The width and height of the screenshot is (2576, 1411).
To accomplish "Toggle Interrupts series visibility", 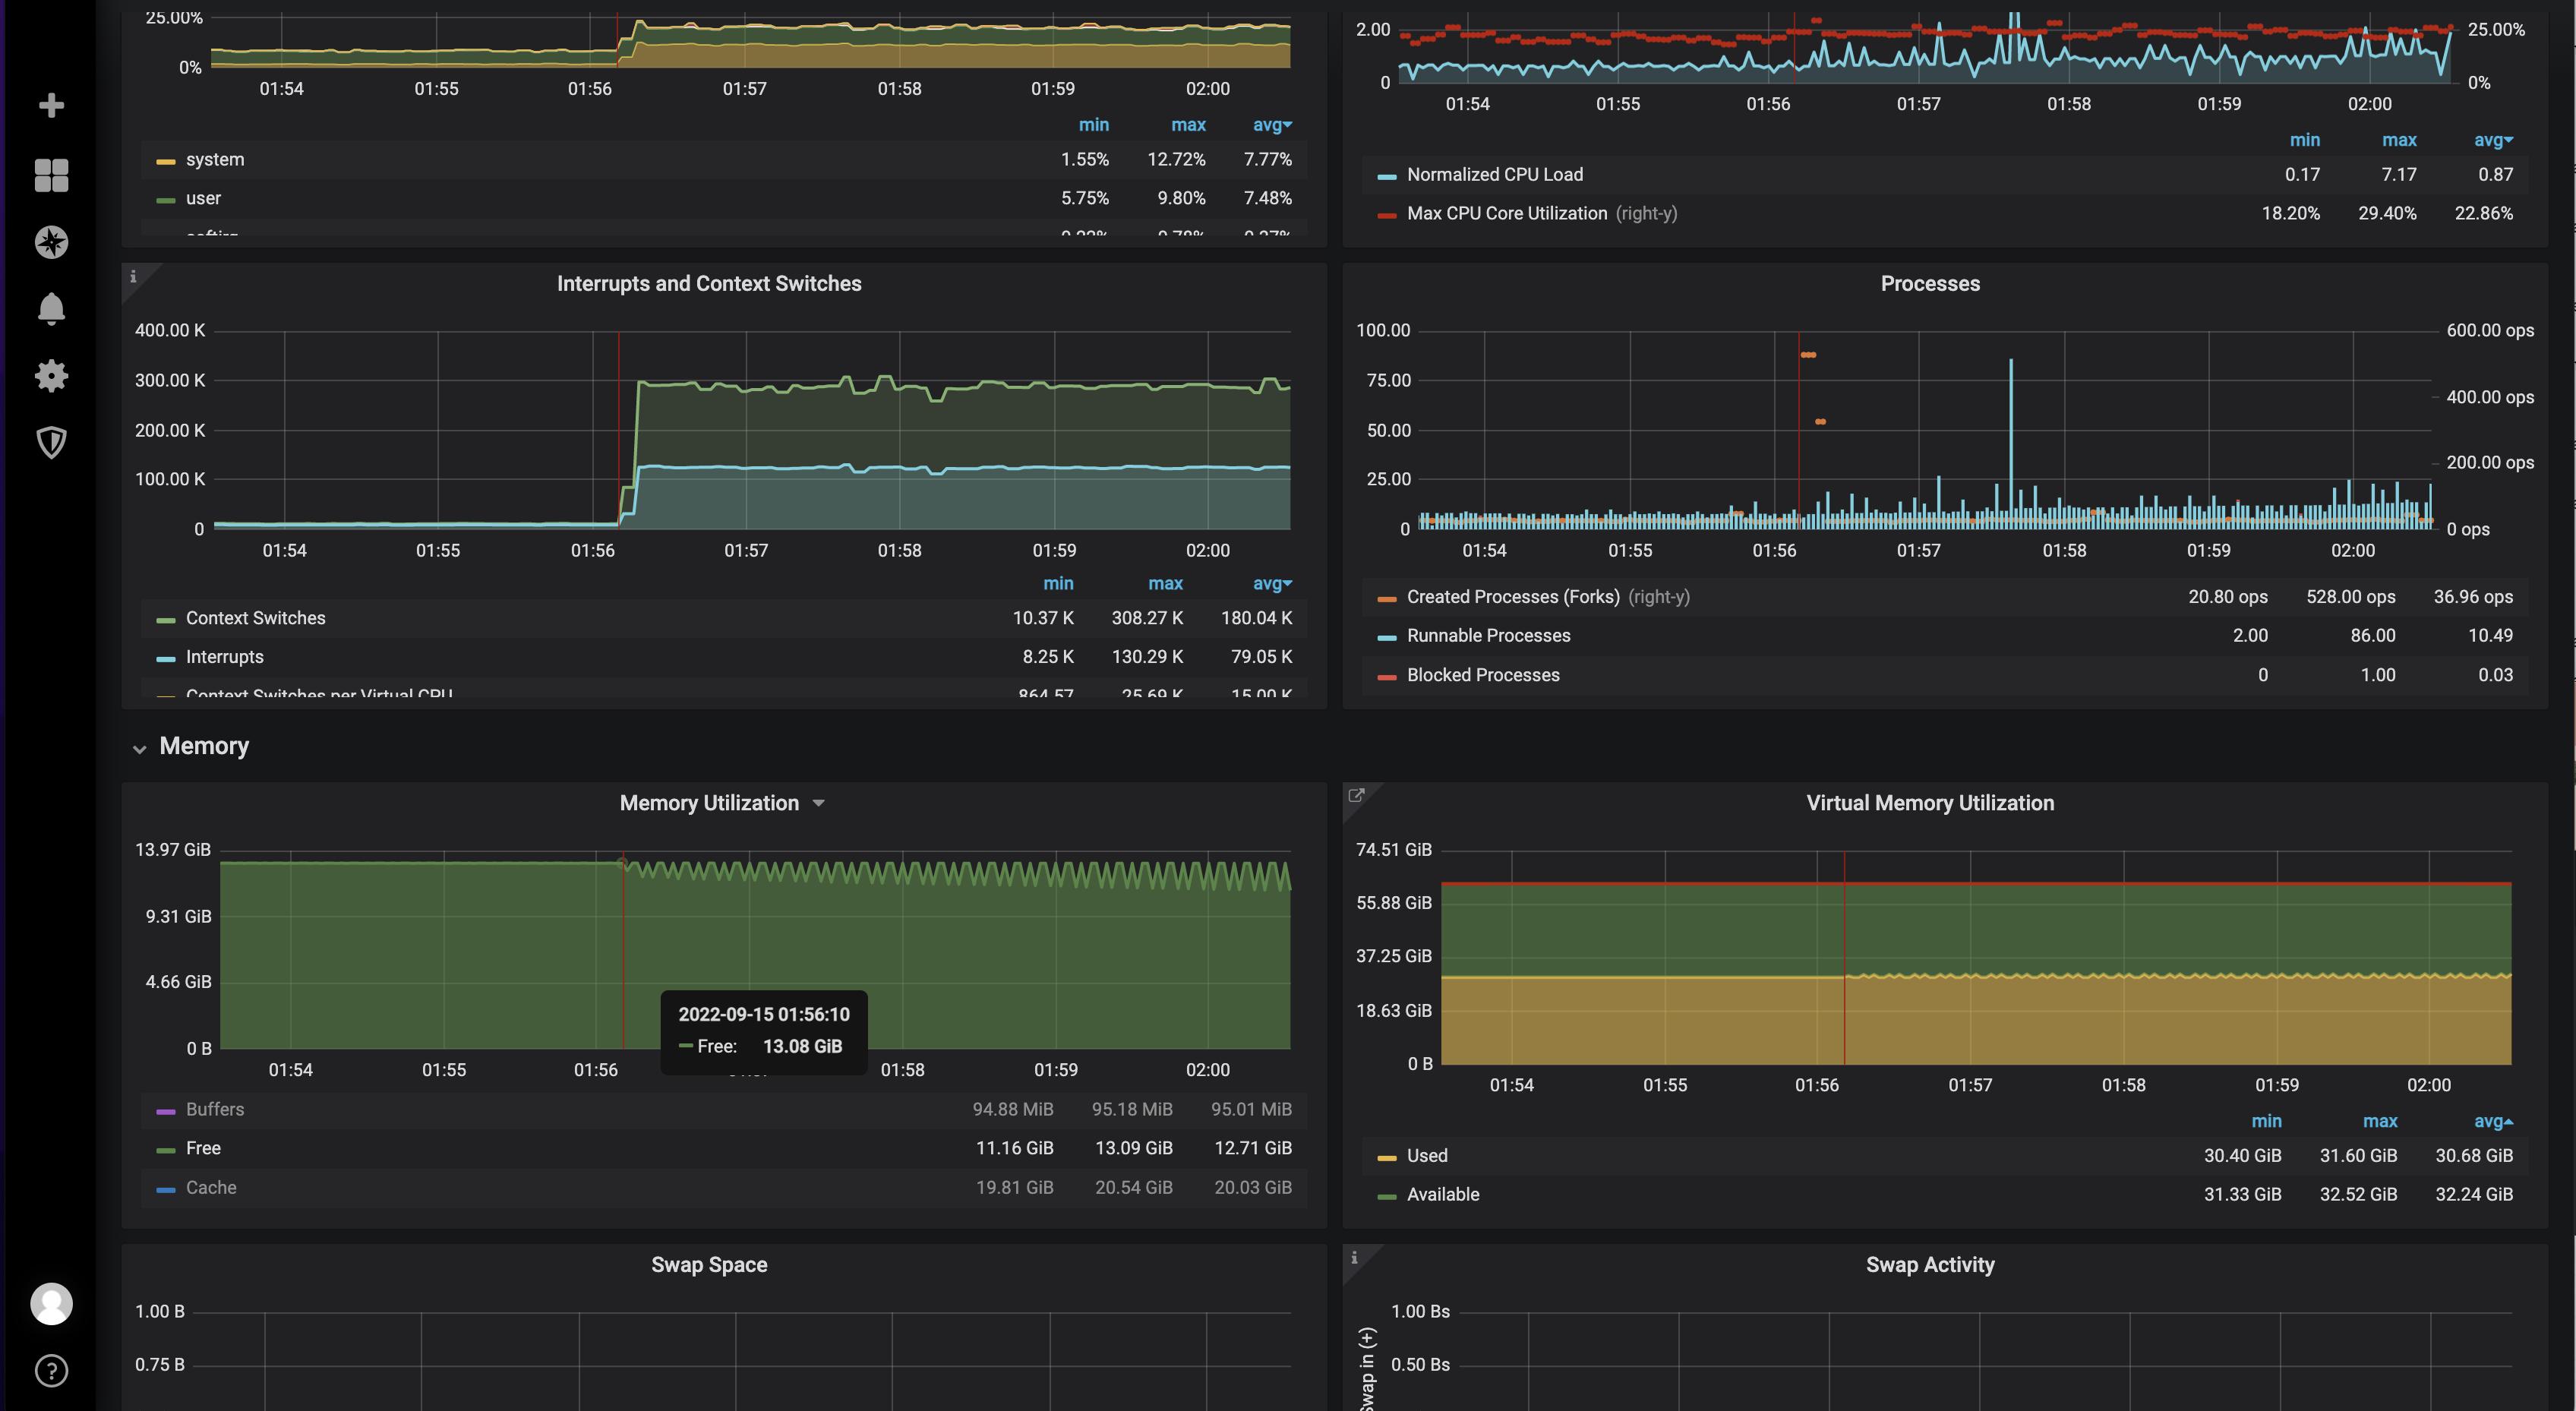I will coord(224,657).
